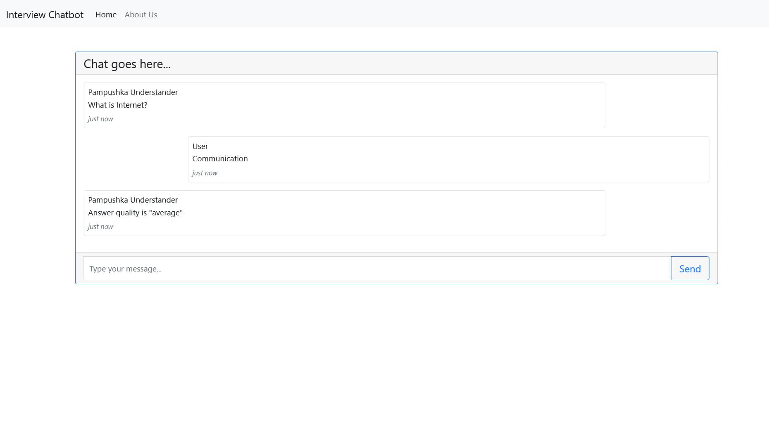The image size is (769, 432).
Task: Click "Pampushka Understander" above "What is Internet?"
Action: pyautogui.click(x=133, y=92)
